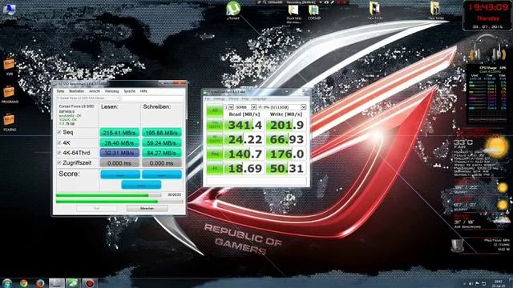Screen dimensions: 513x288
Task: Open the Datei menu in AS SSD
Action: click(x=60, y=91)
